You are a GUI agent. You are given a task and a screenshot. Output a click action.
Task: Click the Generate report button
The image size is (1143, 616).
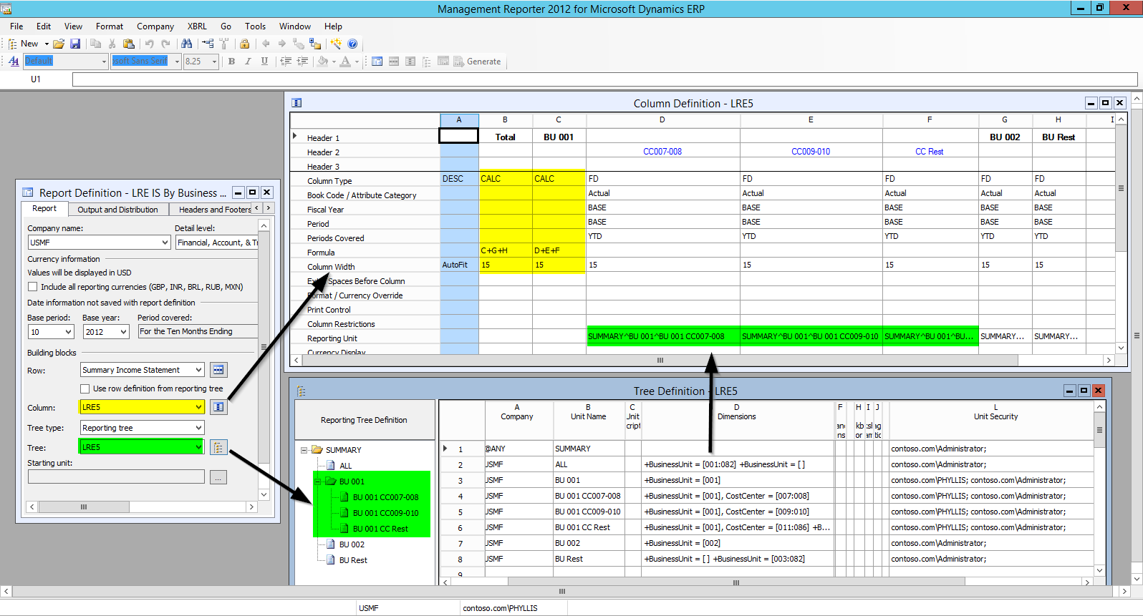tap(477, 62)
